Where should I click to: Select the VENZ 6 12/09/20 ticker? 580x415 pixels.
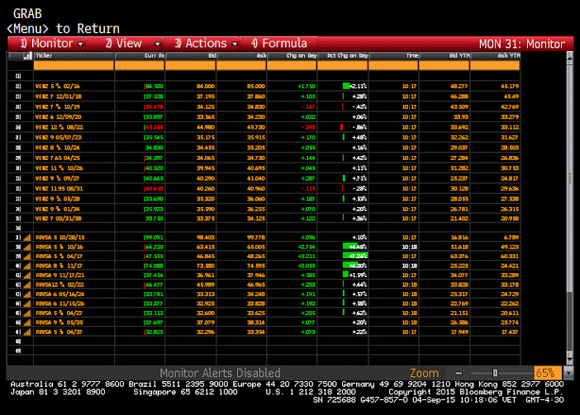pyautogui.click(x=59, y=117)
